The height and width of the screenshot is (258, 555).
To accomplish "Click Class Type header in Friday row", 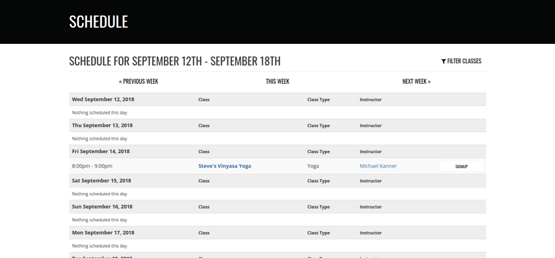I will point(319,151).
